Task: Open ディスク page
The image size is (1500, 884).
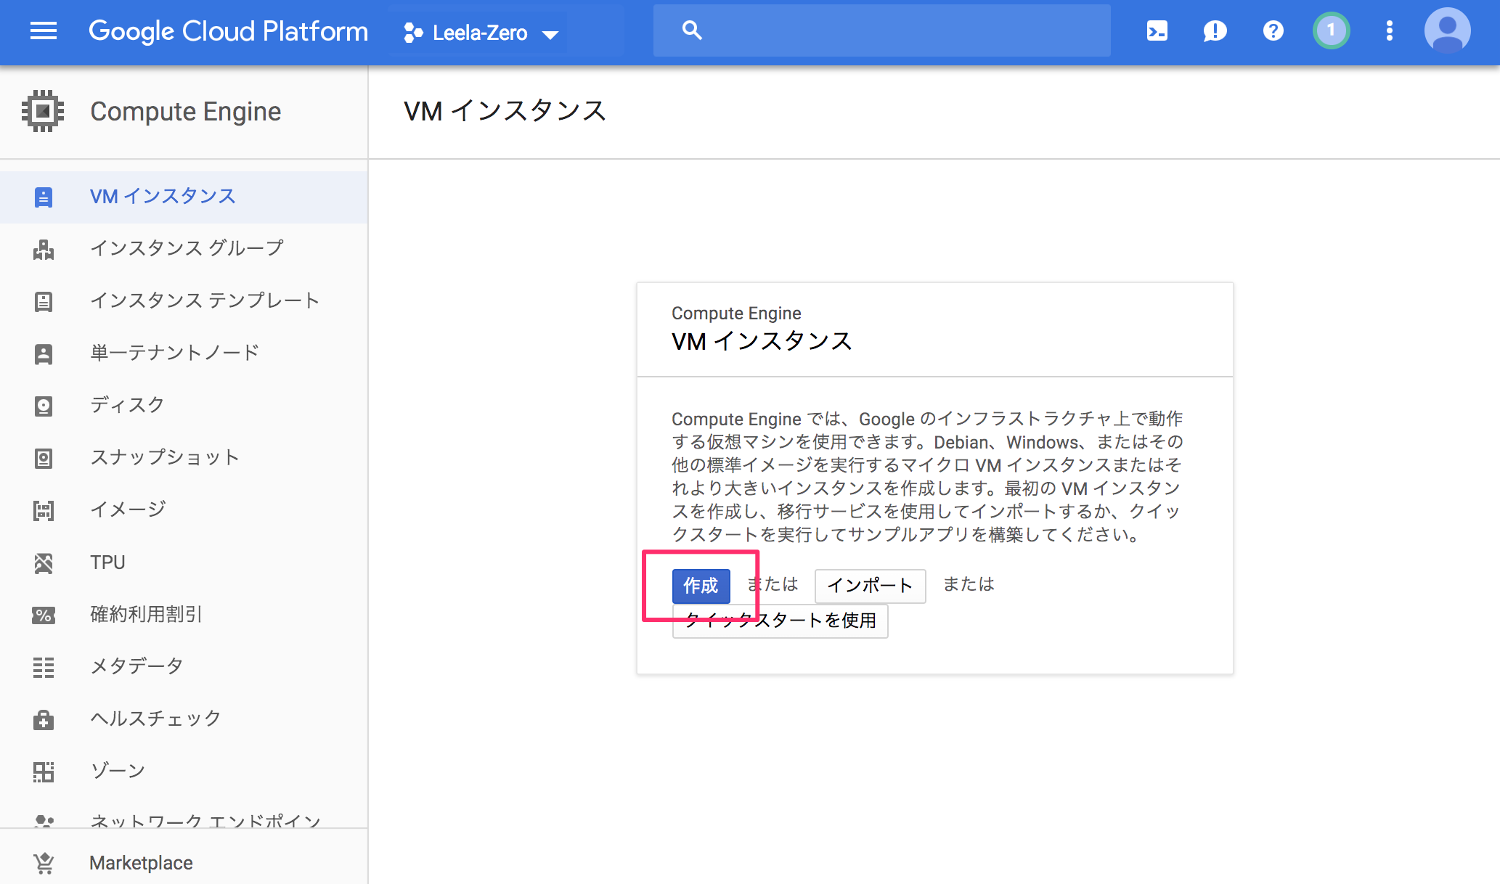Action: tap(184, 406)
